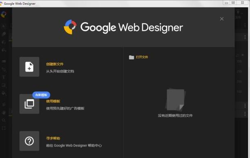Select the Zoom tool in the dimmed left toolbar

coord(4,120)
